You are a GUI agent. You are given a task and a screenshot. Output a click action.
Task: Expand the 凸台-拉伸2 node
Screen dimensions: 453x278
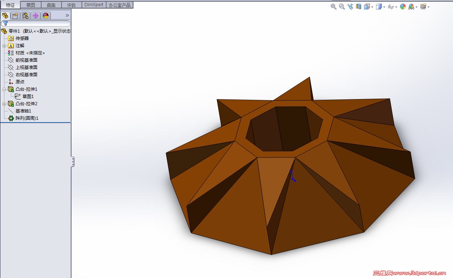[x=4, y=104]
